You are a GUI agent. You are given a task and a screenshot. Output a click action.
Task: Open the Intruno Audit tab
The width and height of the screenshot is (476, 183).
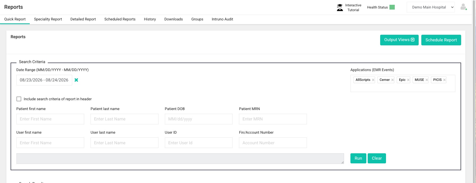click(222, 19)
